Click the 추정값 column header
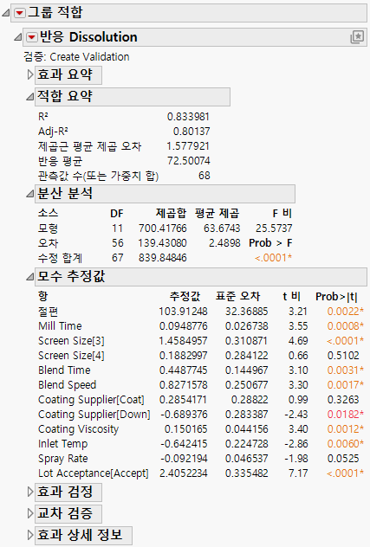This screenshot has width=370, height=547. (185, 296)
